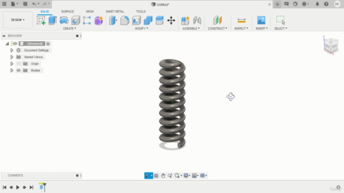Click the Save icon

pos(25,4)
